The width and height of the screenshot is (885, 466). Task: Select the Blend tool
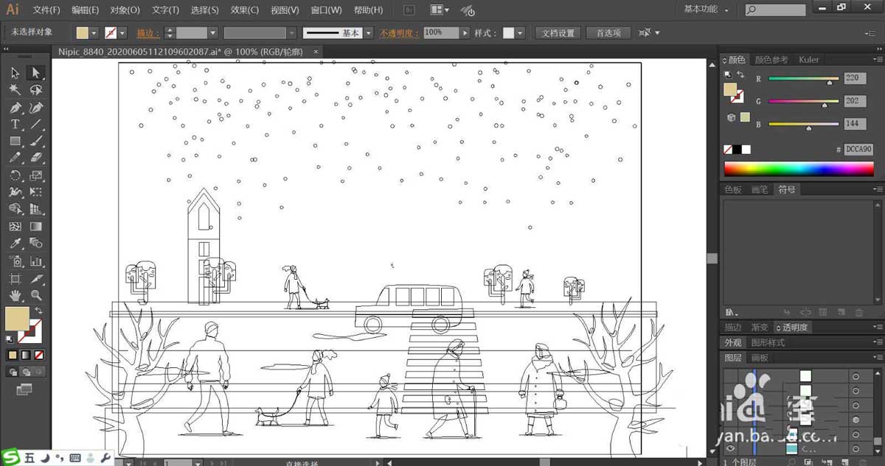click(x=35, y=243)
